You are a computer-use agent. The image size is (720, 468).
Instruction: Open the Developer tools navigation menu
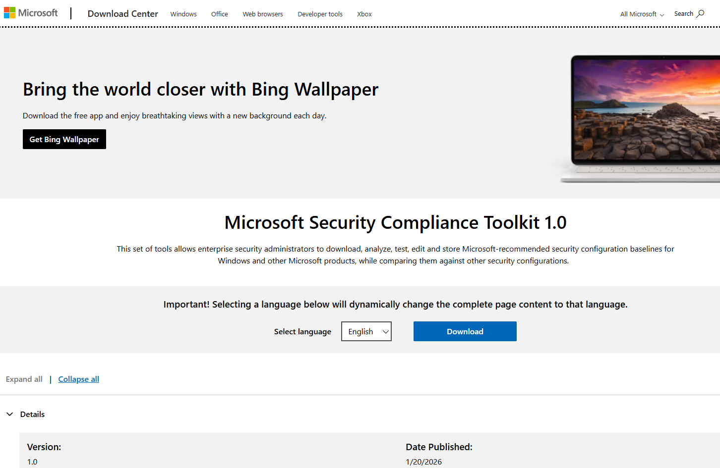(320, 14)
